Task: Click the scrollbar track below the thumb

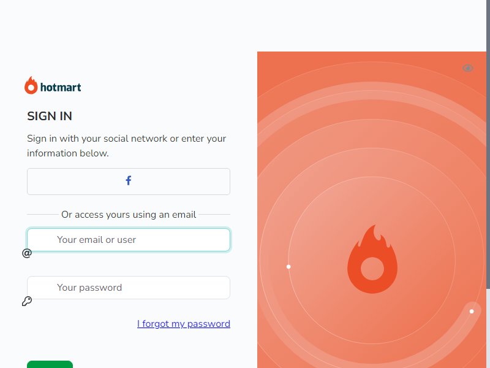Action: pyautogui.click(x=488, y=329)
